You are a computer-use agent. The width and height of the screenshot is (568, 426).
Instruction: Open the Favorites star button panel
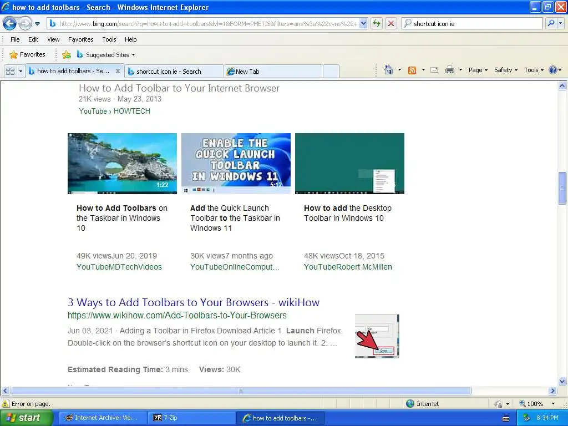(28, 55)
